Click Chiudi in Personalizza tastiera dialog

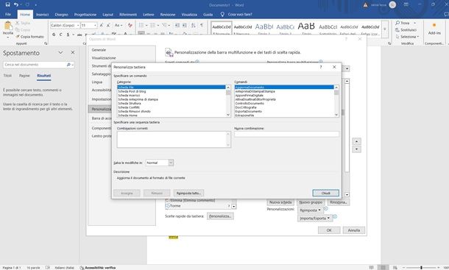click(326, 193)
